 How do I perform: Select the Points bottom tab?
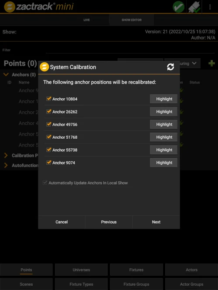point(26,270)
